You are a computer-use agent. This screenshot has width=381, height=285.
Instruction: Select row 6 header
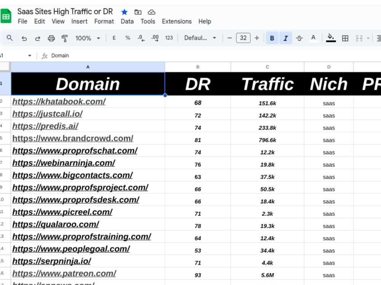click(x=5, y=150)
